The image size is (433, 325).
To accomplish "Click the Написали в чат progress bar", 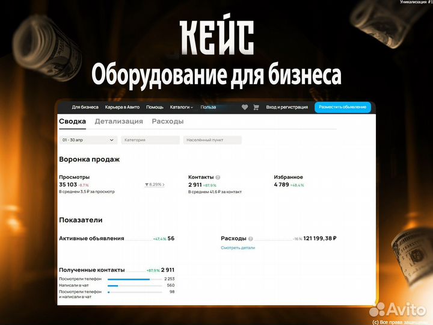I will pyautogui.click(x=135, y=286).
